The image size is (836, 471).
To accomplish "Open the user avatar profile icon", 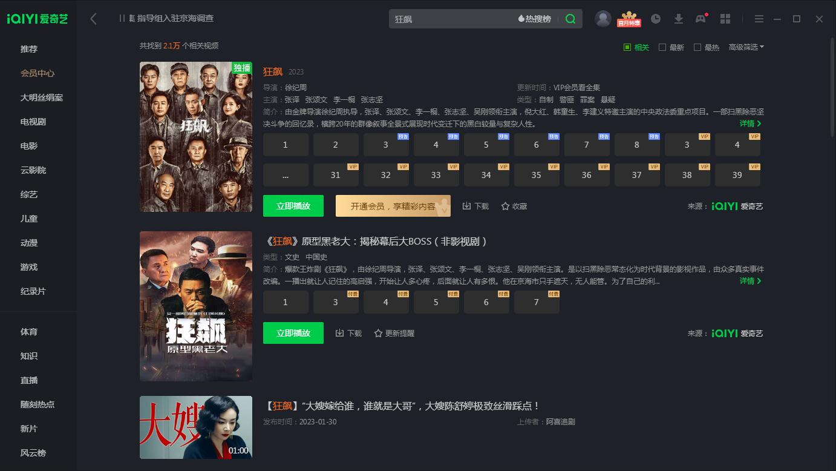I will click(603, 19).
